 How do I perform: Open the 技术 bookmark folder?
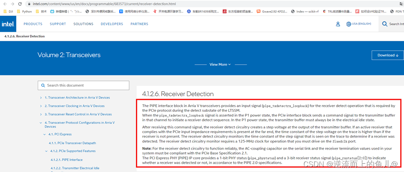pos(41,11)
